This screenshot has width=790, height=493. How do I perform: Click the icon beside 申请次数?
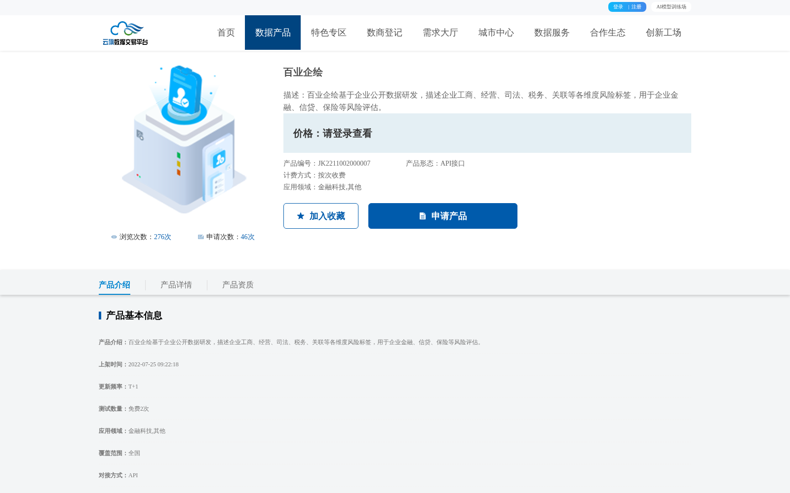coord(201,237)
